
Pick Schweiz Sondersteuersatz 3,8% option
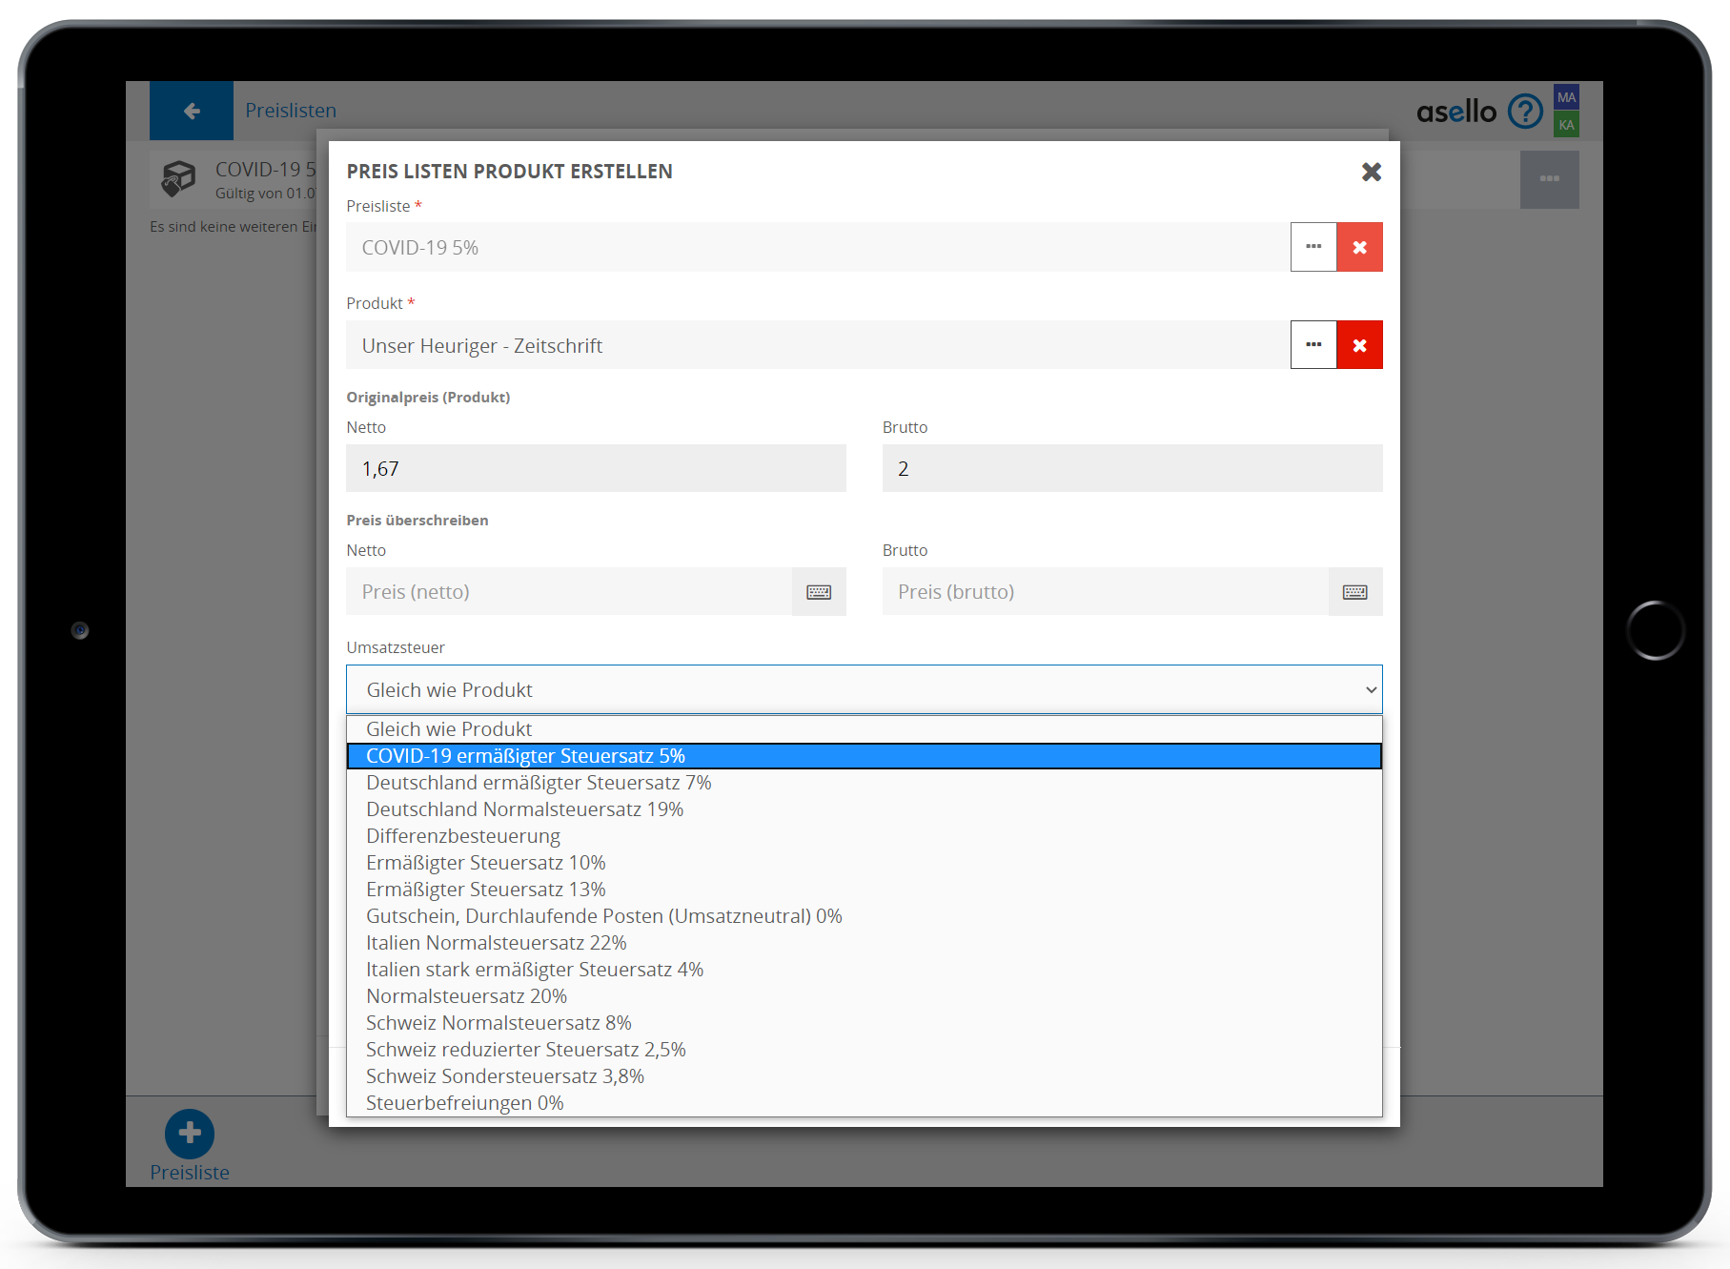point(504,1076)
